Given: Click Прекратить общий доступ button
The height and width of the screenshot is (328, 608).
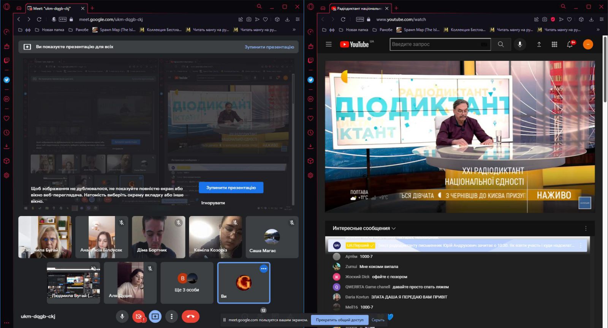Looking at the screenshot, I should coord(339,320).
